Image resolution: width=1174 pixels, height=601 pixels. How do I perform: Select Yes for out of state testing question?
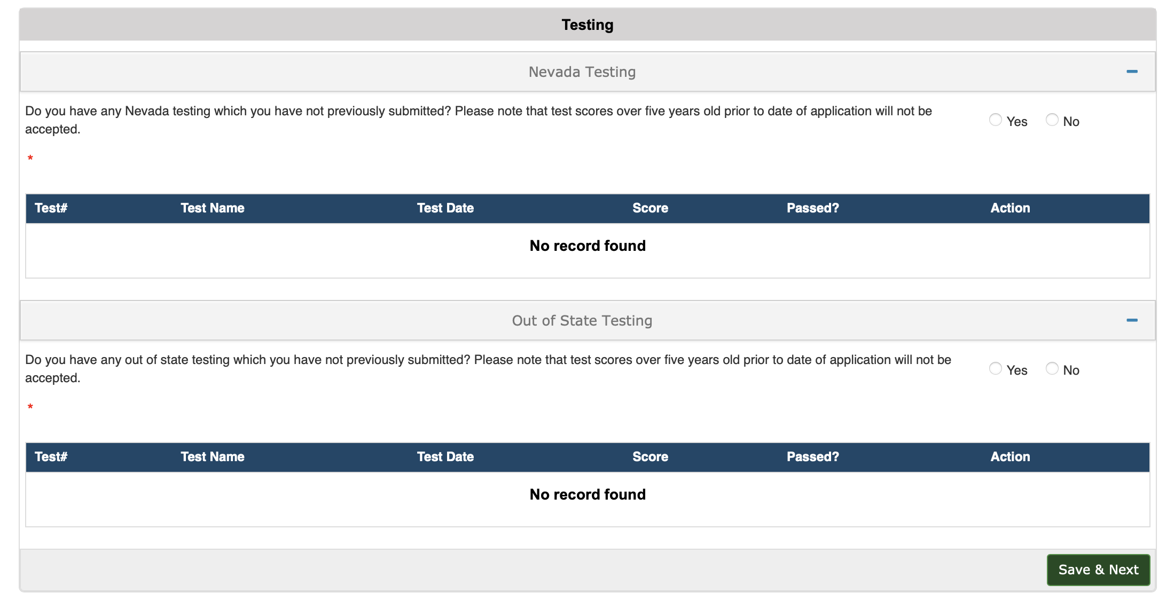(995, 369)
